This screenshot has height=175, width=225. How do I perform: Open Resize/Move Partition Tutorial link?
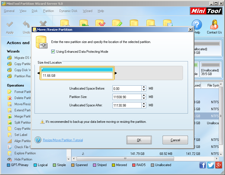[x=63, y=140]
